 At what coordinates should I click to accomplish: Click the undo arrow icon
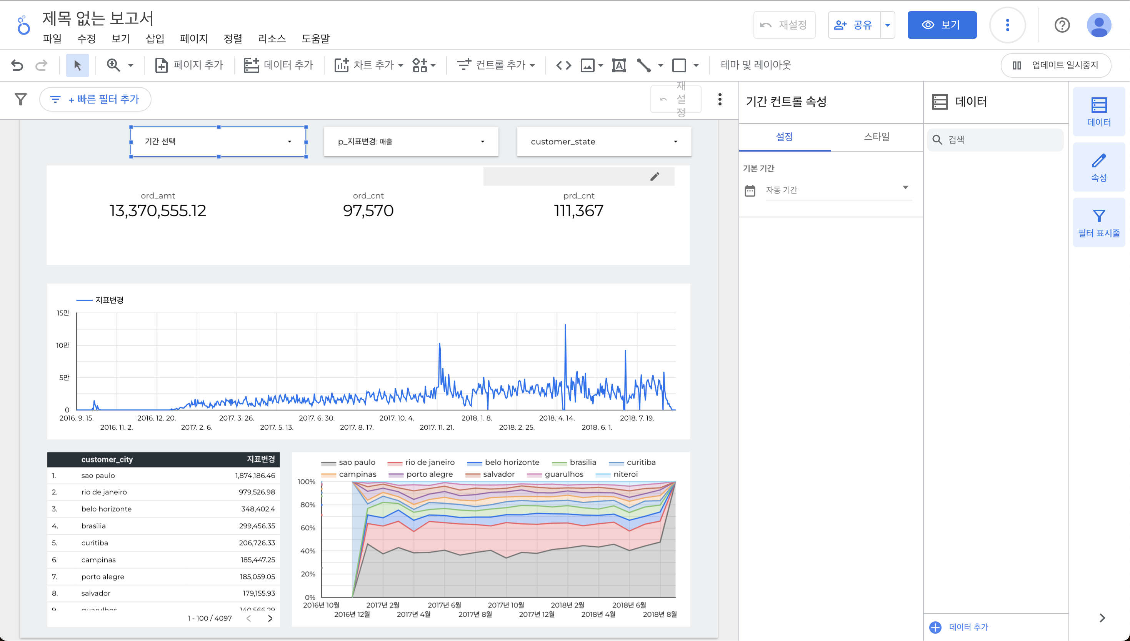click(17, 65)
